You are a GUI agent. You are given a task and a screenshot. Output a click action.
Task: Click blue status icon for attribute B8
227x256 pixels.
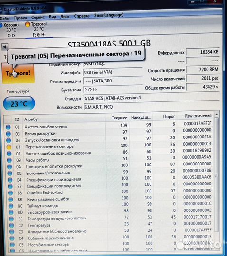click(x=10, y=193)
